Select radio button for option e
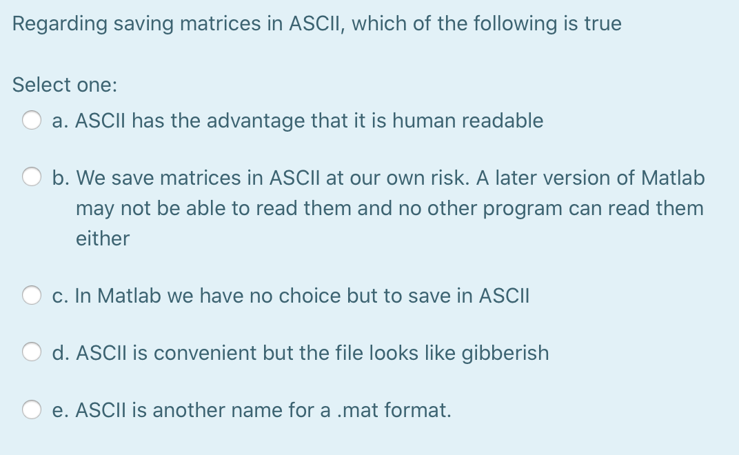 tap(30, 410)
